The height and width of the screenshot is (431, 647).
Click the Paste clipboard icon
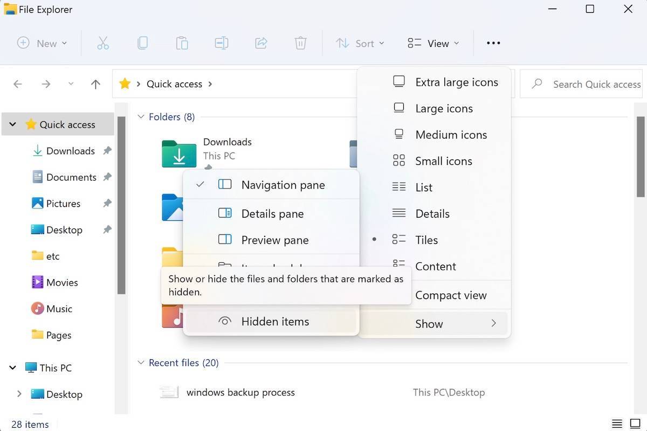click(x=182, y=43)
